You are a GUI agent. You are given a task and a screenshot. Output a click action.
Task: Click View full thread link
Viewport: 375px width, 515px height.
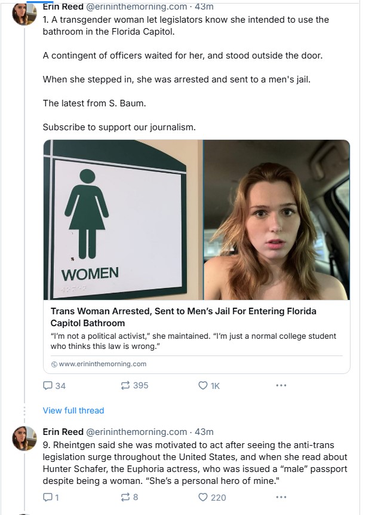coord(73,410)
